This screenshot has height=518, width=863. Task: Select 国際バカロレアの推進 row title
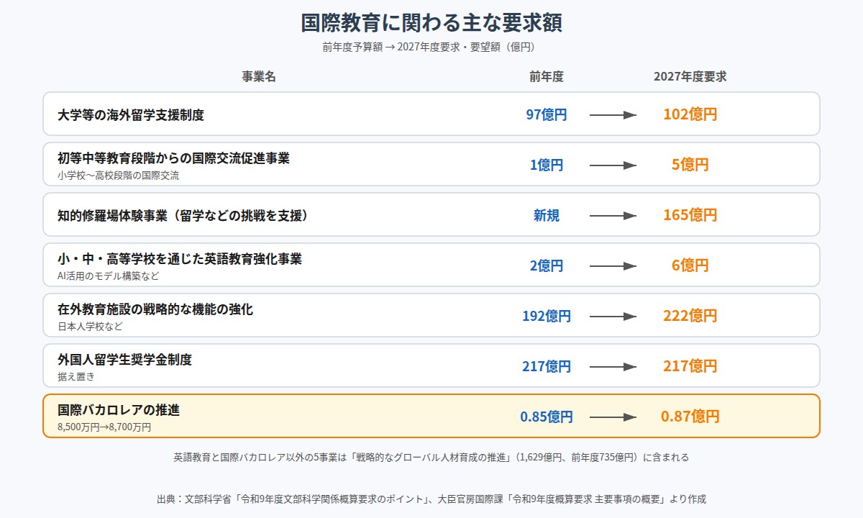coord(119,410)
